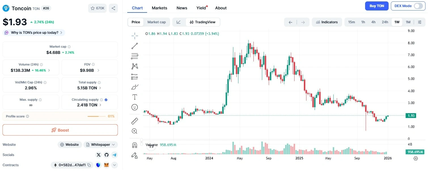Click the 670K watchlist button
Image resolution: width=428 pixels, height=175 pixels.
coord(98,8)
